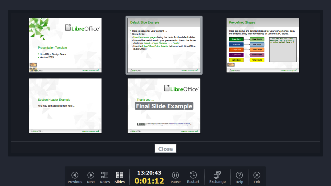Show the speaker Notes view
This screenshot has height=186, width=331.
click(x=105, y=178)
